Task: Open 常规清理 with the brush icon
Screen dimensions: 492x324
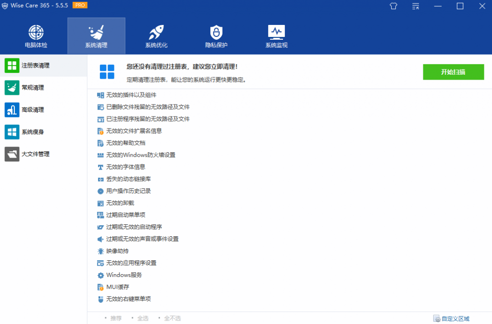Action: [x=12, y=88]
